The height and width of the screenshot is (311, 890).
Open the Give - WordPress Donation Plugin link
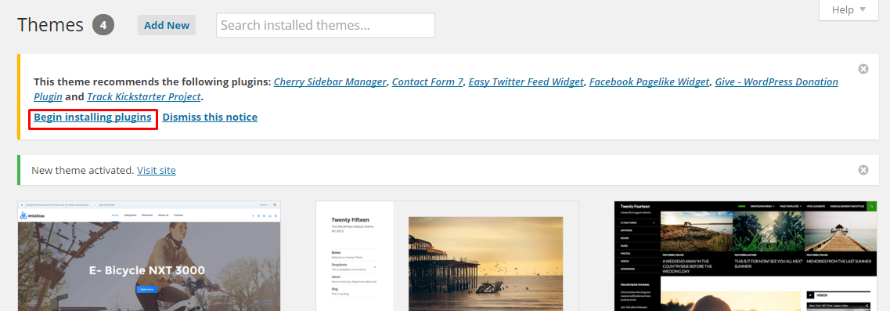coord(436,89)
